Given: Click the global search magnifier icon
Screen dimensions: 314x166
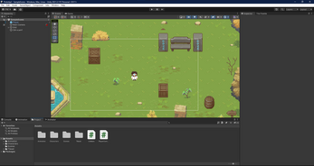Looking at the screenshot, I should point(282,9).
